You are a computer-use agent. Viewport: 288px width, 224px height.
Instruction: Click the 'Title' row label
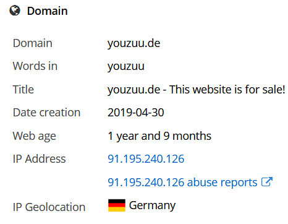[x=23, y=90]
